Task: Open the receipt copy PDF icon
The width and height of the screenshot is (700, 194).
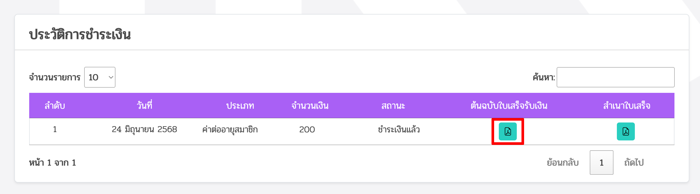Action: pyautogui.click(x=625, y=131)
